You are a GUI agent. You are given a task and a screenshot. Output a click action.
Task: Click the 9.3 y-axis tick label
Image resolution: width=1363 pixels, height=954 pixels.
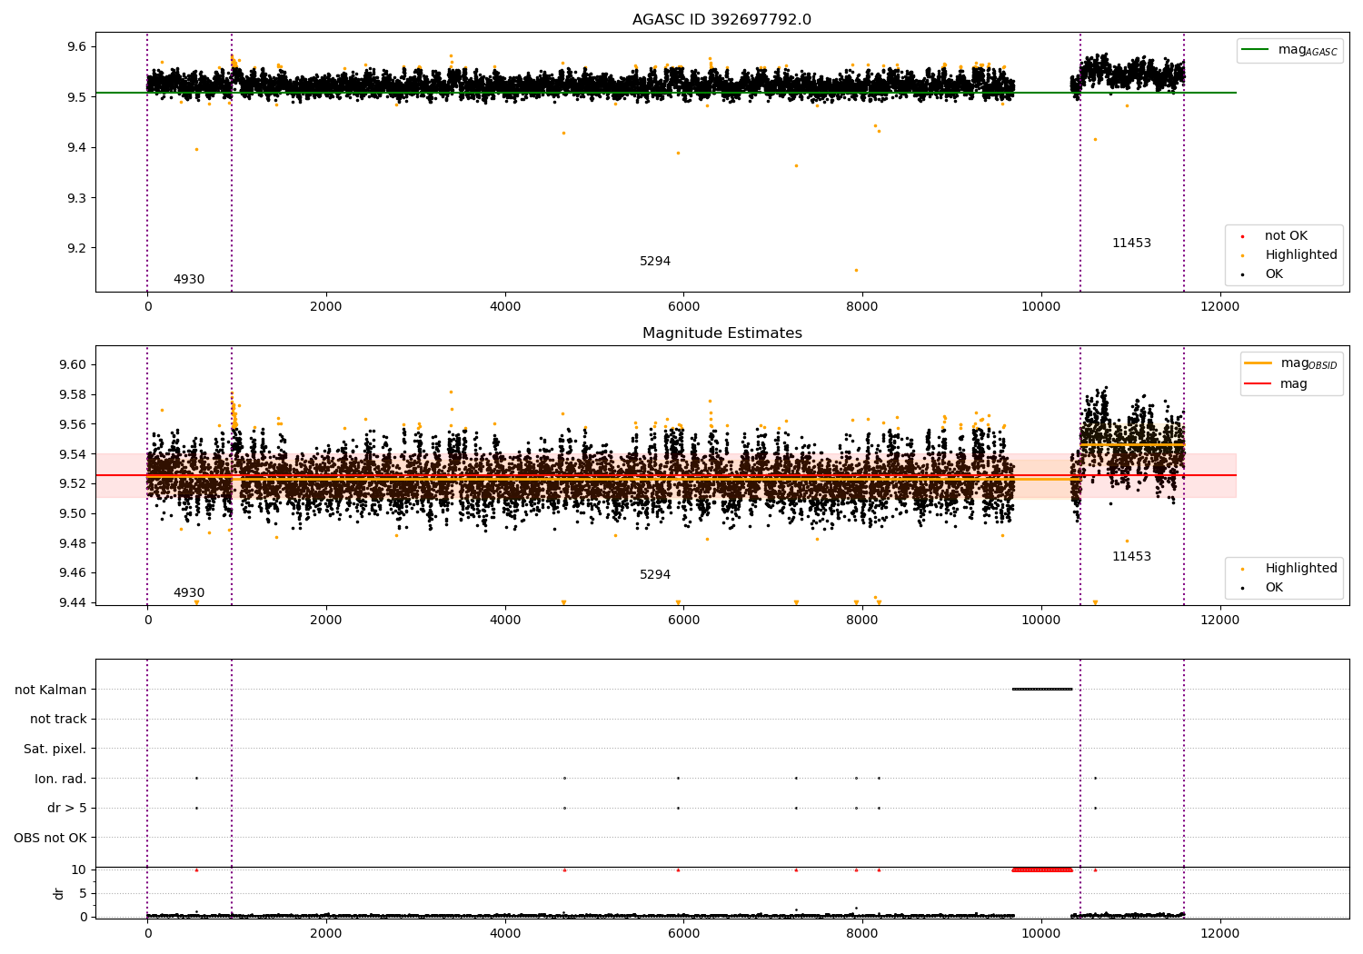pyautogui.click(x=77, y=198)
